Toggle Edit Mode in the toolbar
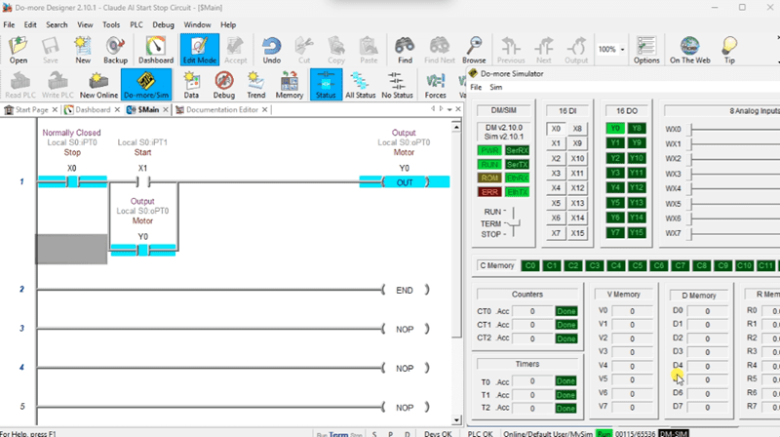This screenshot has height=437, width=780. 199,49
